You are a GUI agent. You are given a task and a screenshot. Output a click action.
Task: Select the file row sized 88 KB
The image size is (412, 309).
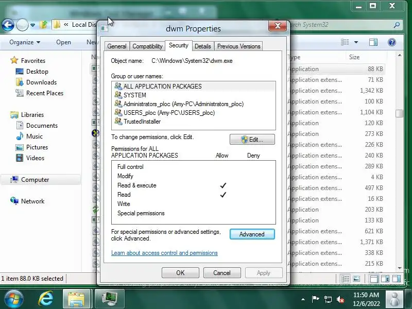point(336,69)
